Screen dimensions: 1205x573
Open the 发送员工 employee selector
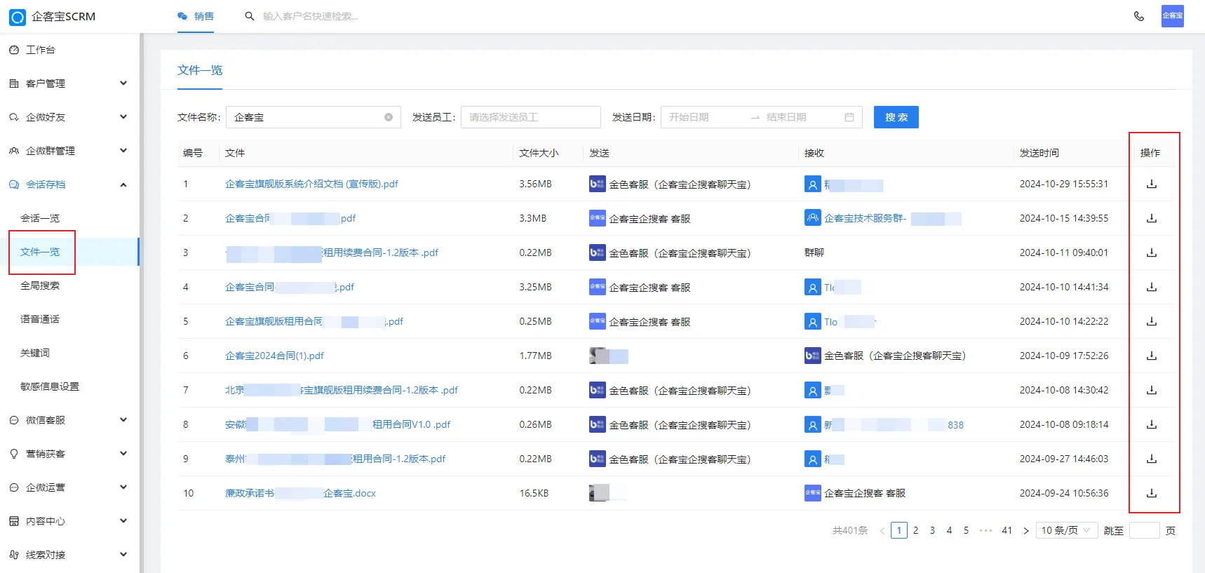pyautogui.click(x=531, y=117)
